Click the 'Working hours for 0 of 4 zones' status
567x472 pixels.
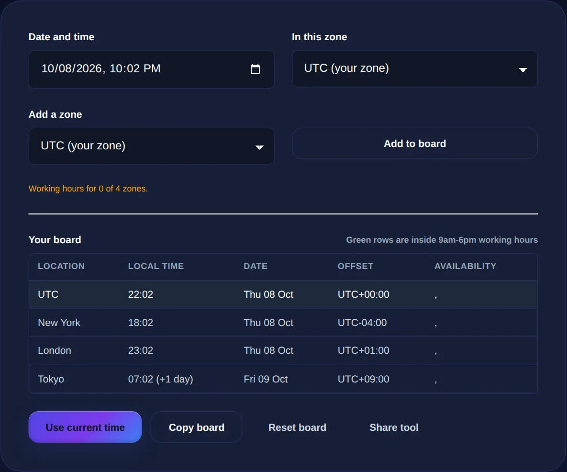(x=88, y=189)
